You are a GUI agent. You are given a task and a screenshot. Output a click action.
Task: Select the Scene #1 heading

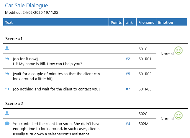14,39
